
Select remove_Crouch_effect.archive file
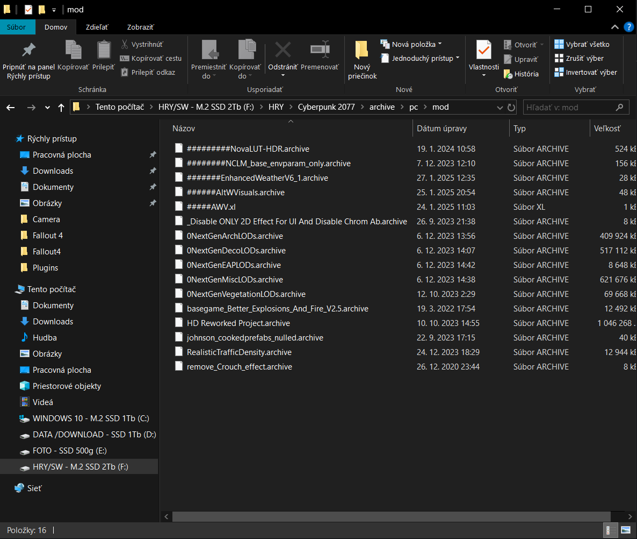pyautogui.click(x=240, y=367)
